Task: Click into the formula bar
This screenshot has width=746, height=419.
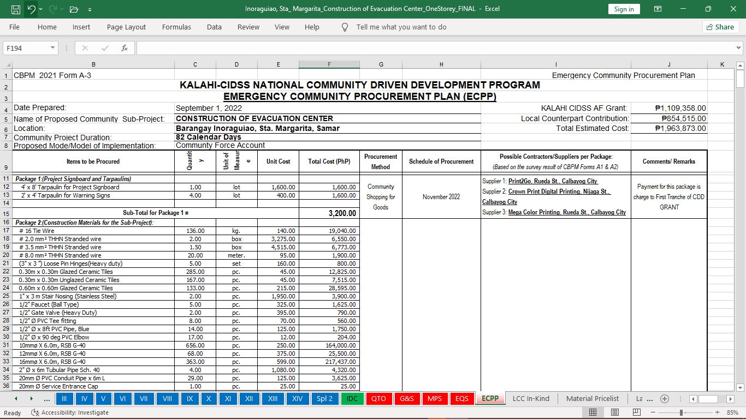Action: [x=434, y=48]
